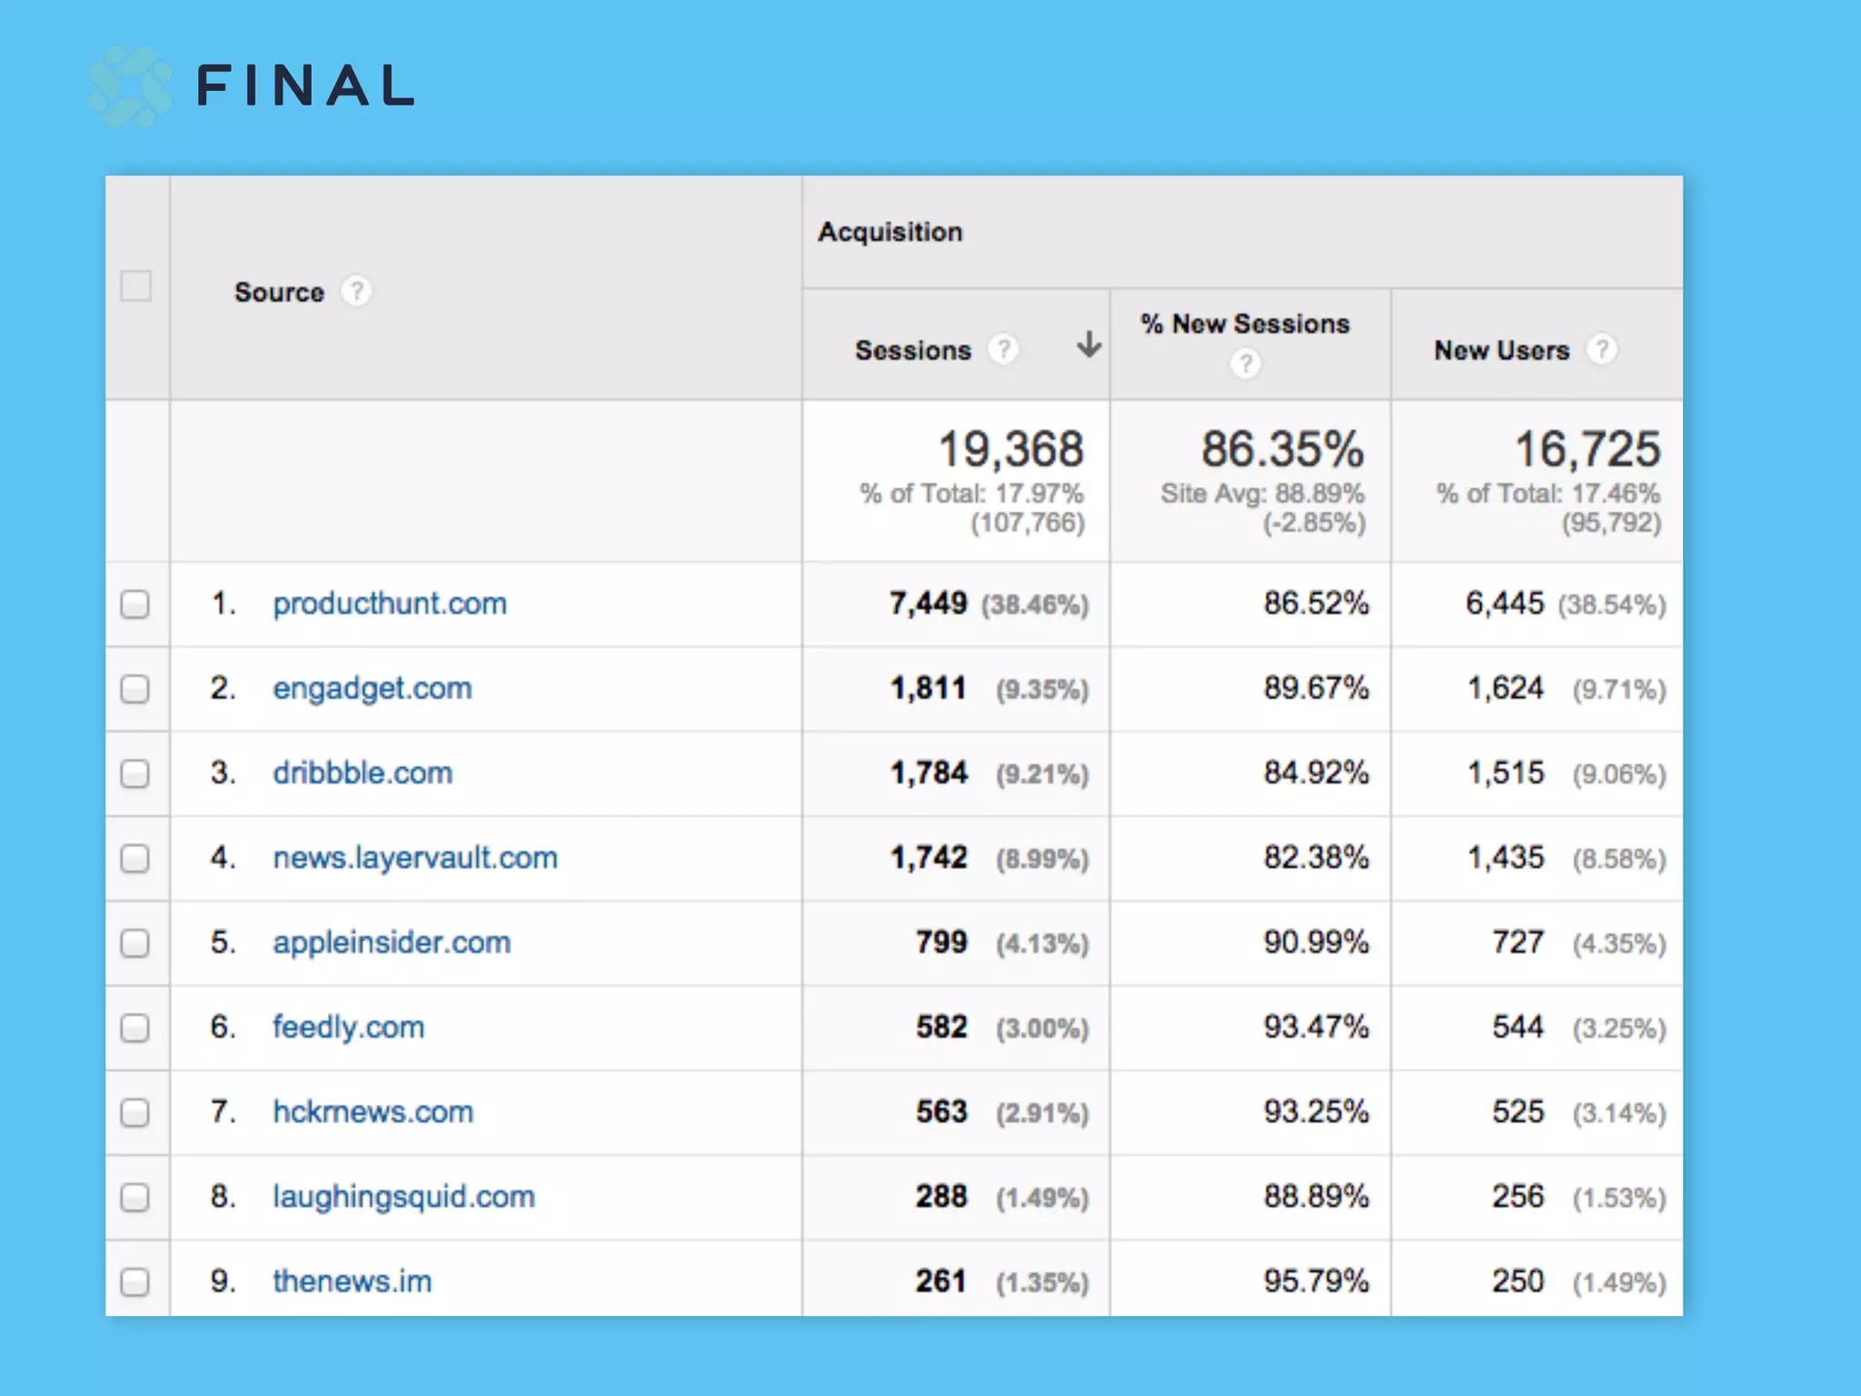The image size is (1861, 1396).
Task: Select the checkbox for dribbble.com
Action: tap(135, 773)
